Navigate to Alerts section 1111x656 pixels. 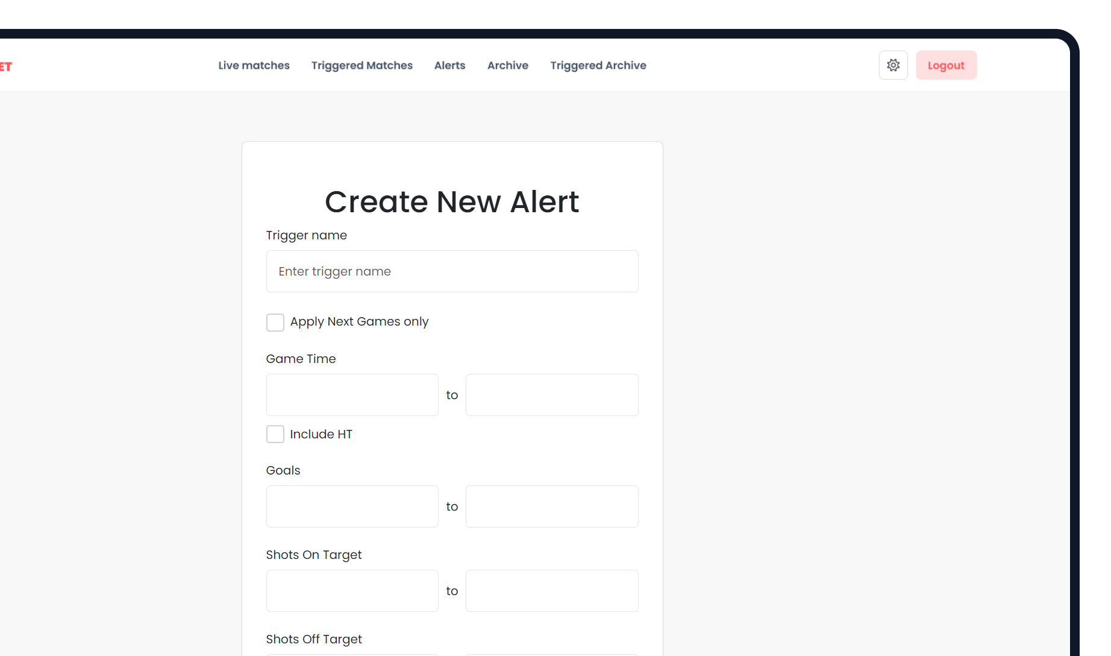pyautogui.click(x=449, y=65)
